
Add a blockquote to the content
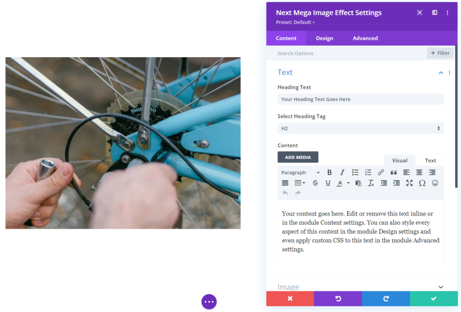coord(394,172)
